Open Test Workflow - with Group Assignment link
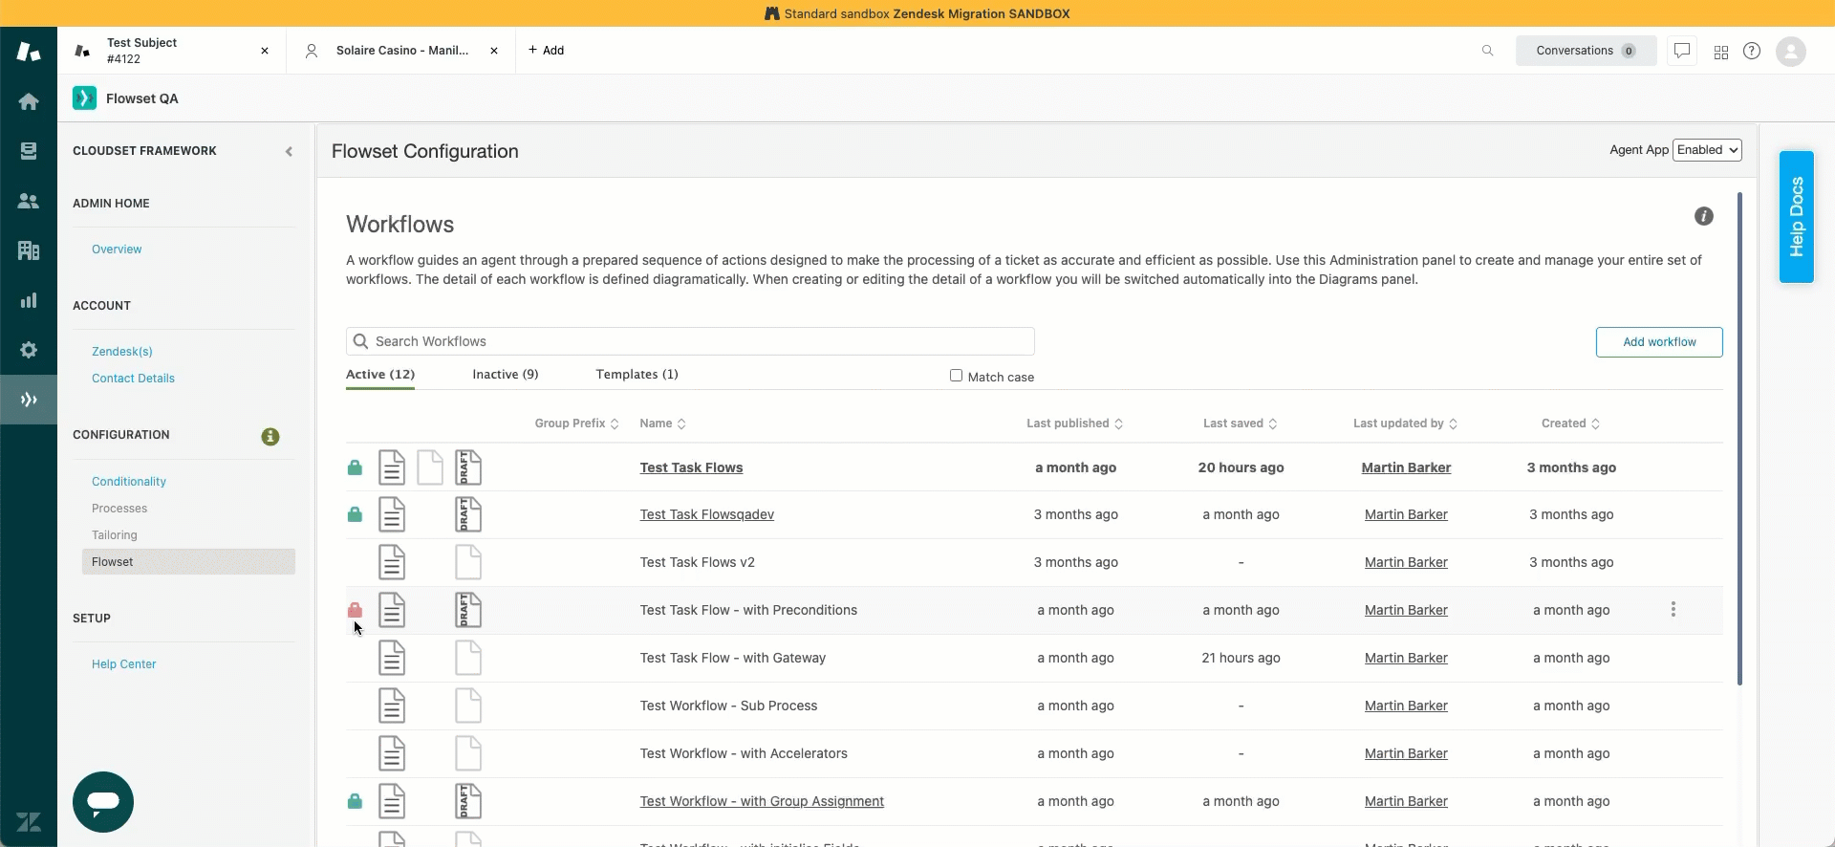Viewport: 1835px width, 847px height. tap(762, 801)
